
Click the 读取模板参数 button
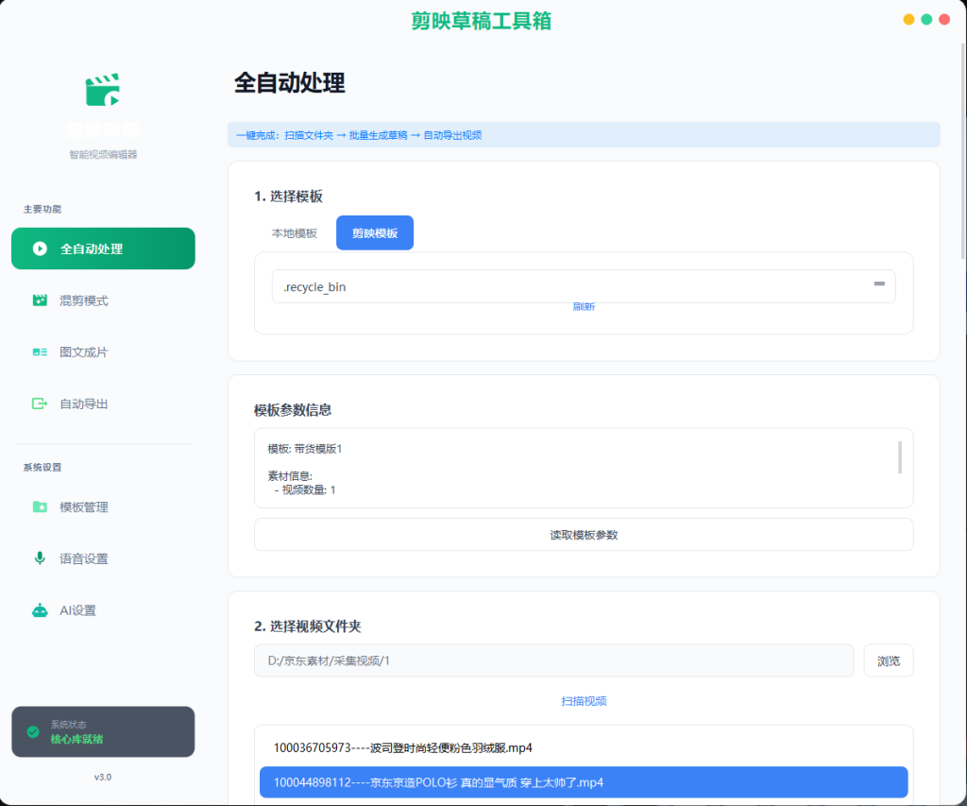pos(584,535)
